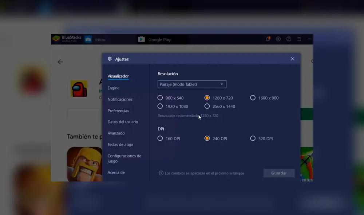Open the hamburger menu icon

(x=299, y=39)
